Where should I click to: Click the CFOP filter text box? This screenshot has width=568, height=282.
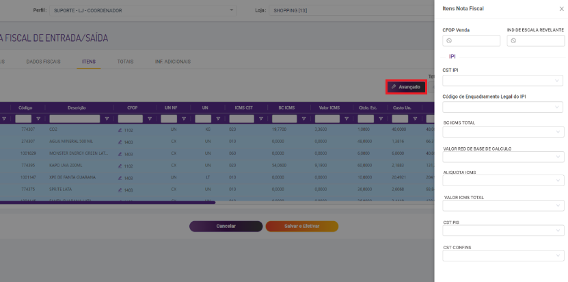(131, 118)
